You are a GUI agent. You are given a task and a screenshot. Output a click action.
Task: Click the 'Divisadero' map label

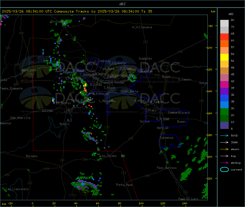click(x=59, y=21)
